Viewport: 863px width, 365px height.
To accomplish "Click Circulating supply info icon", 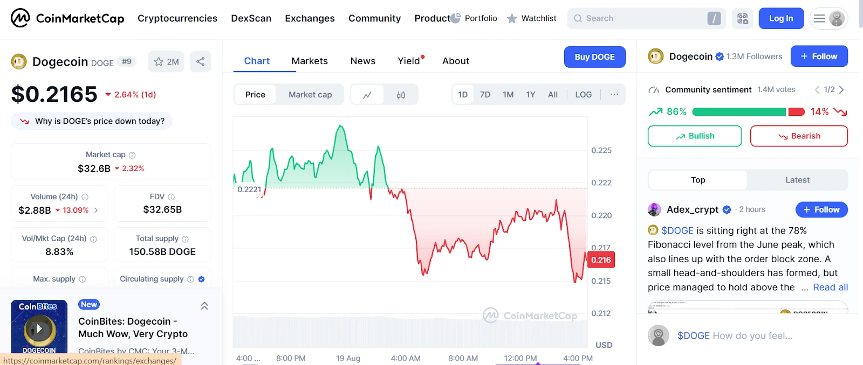I will 190,279.
